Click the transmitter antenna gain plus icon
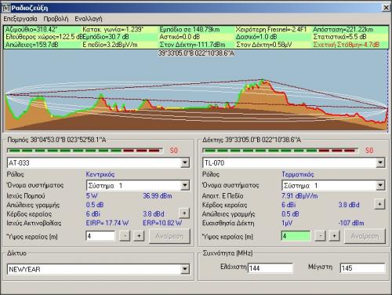Image resolution: width=392 pixels, height=295 pixels. point(184,213)
